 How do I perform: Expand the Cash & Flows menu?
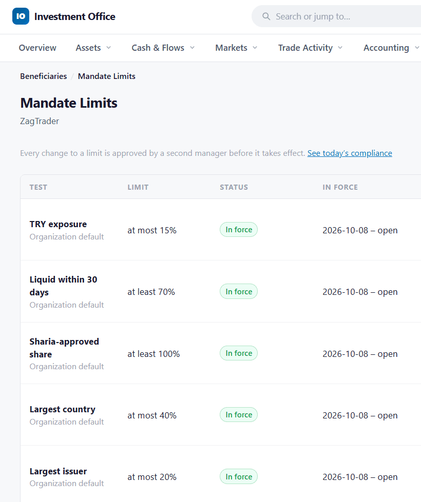tap(163, 48)
